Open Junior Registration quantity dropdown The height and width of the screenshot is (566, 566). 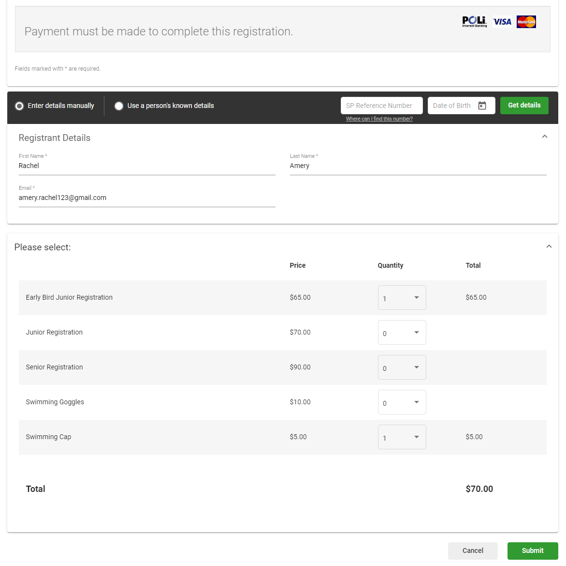click(x=402, y=332)
